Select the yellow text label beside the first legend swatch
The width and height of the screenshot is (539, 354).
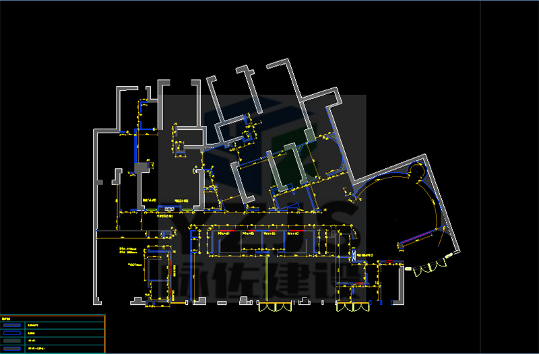coord(34,325)
